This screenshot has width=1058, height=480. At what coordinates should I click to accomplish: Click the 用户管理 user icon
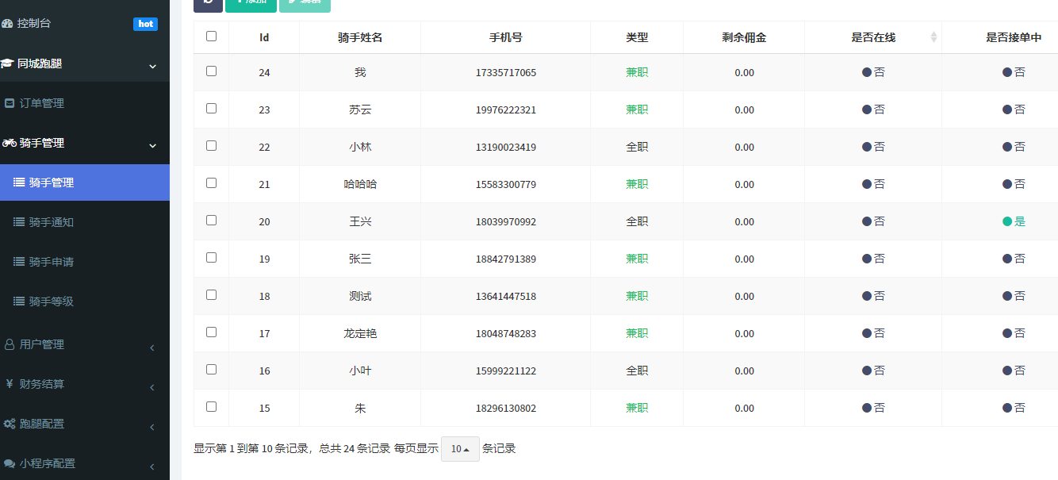10,344
